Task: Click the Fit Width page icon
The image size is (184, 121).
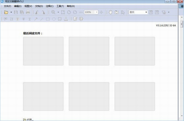Action: 75,12
